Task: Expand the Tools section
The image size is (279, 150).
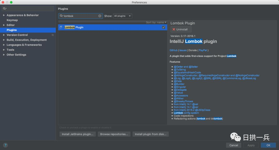Action: 4,50
